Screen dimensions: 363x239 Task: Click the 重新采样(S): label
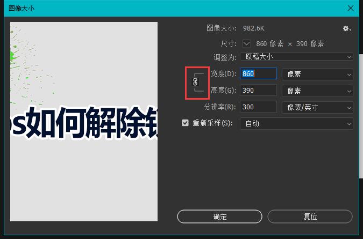[212, 123]
